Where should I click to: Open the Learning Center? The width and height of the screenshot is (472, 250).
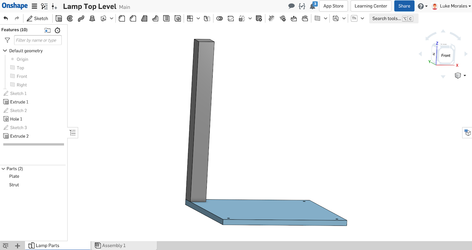pyautogui.click(x=371, y=6)
